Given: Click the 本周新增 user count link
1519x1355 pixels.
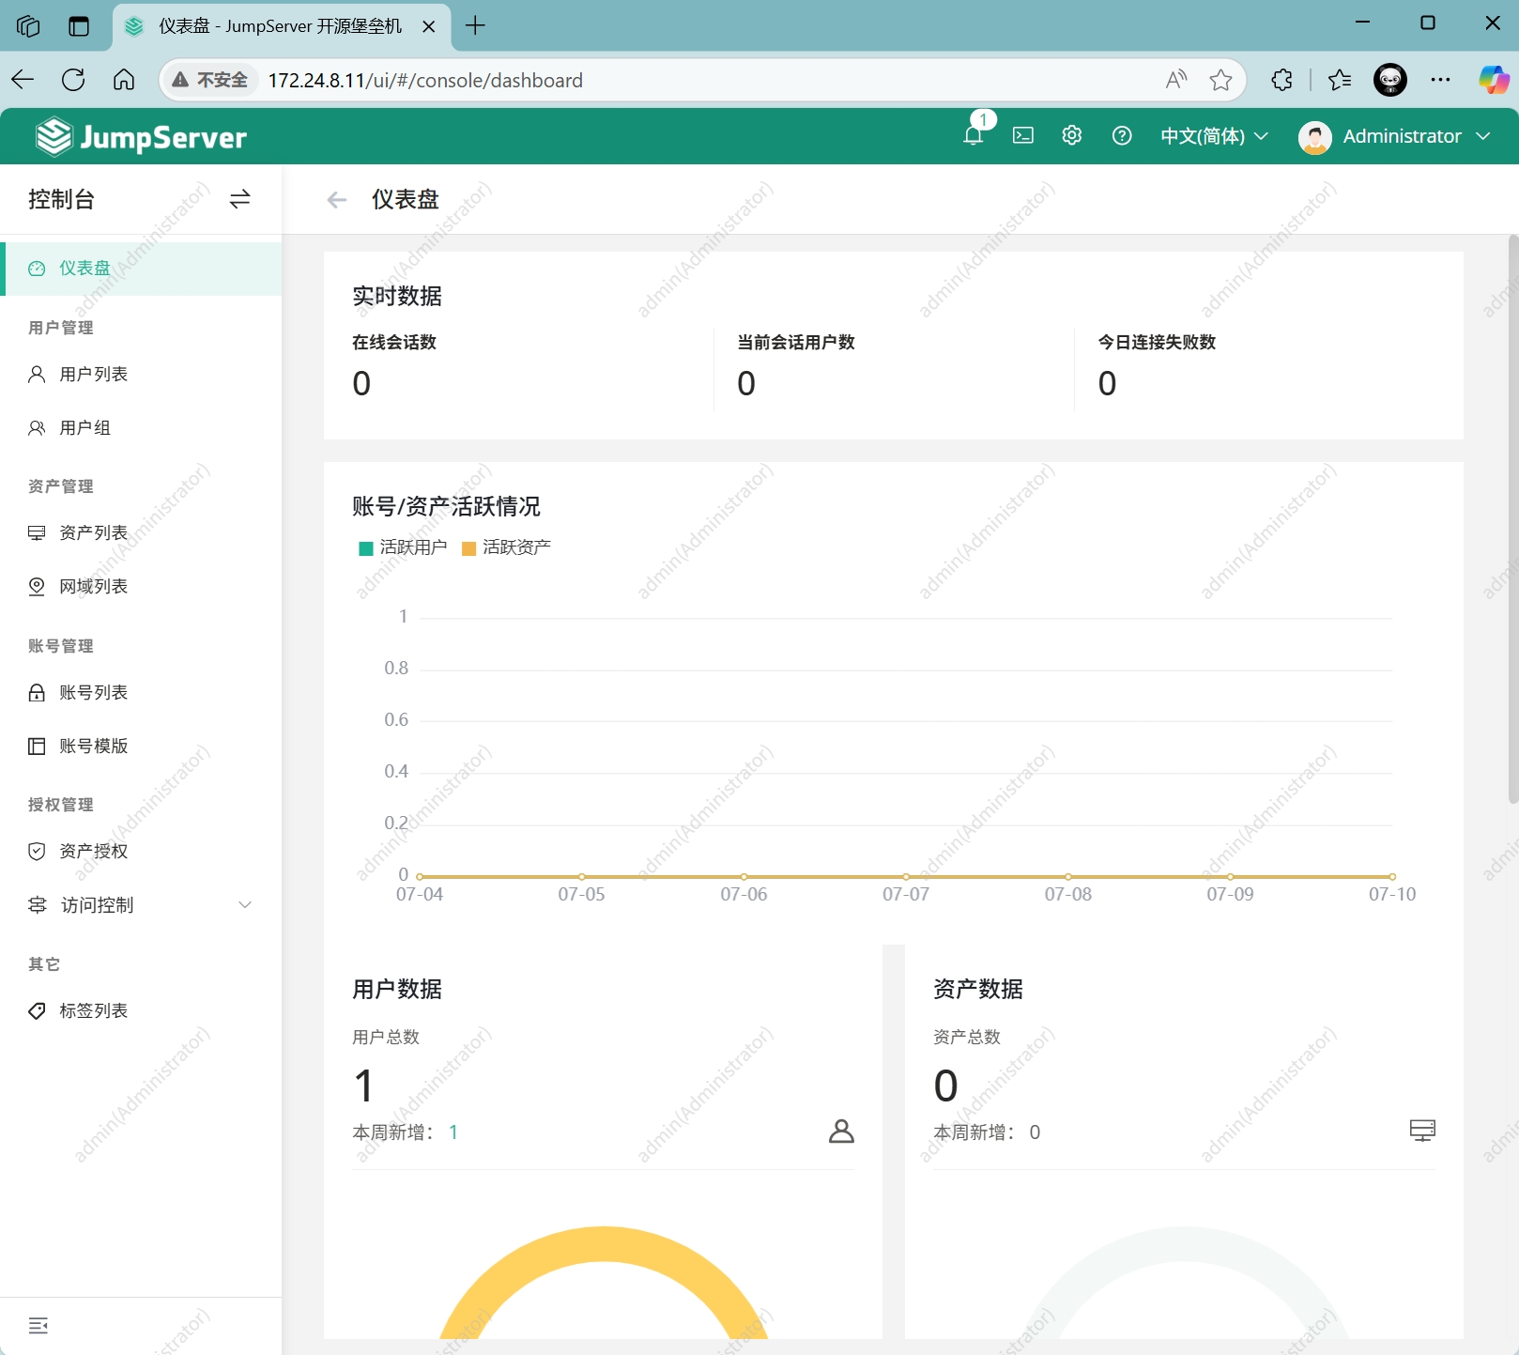Looking at the screenshot, I should pyautogui.click(x=453, y=1132).
